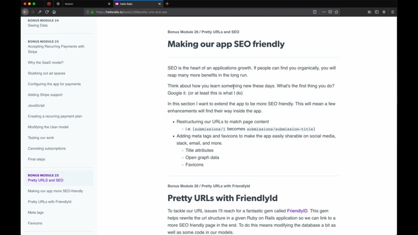Screen dimensions: 418x235
Task: Open the page actions three-dot menu
Action: click(324, 12)
